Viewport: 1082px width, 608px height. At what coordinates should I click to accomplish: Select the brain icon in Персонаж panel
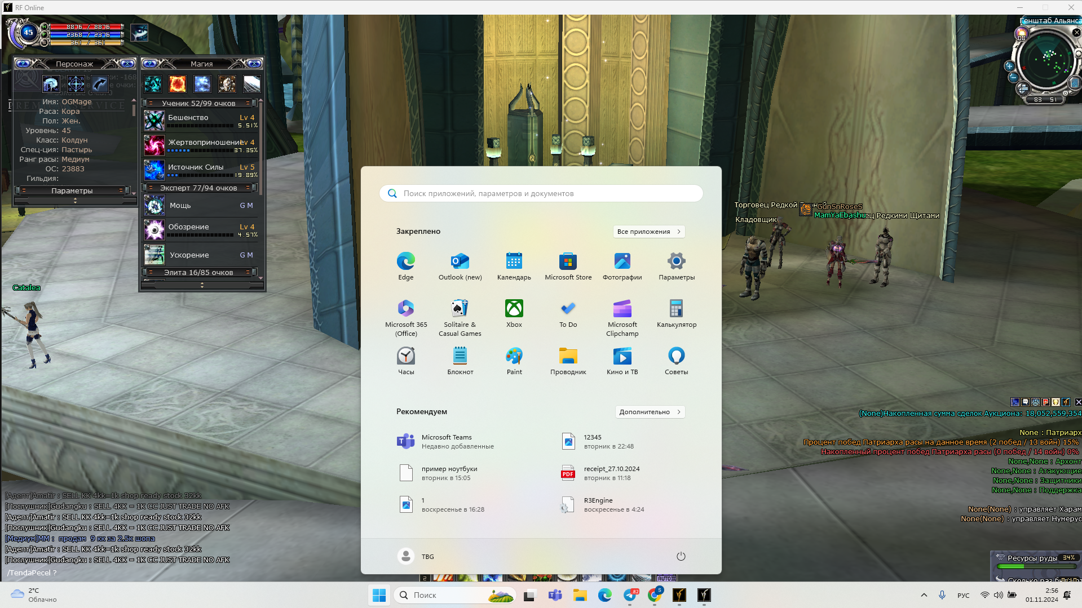click(51, 84)
